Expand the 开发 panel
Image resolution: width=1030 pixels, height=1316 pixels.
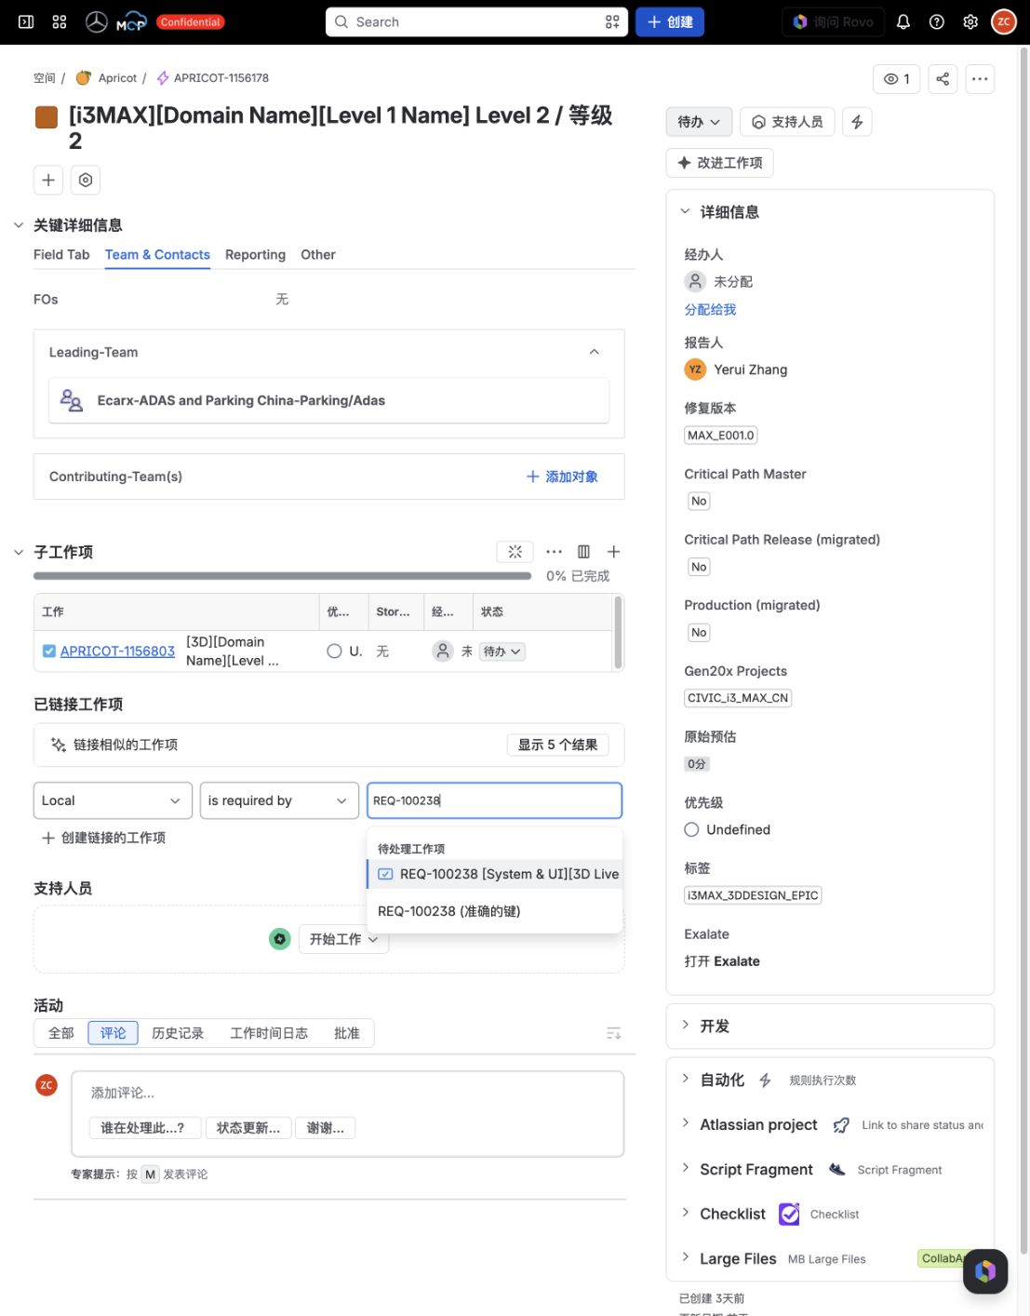686,1025
